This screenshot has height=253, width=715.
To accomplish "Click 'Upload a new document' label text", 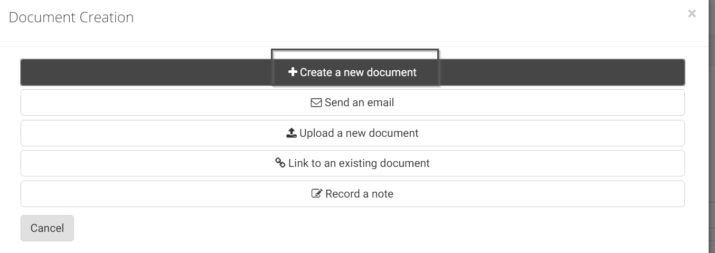I will (359, 133).
